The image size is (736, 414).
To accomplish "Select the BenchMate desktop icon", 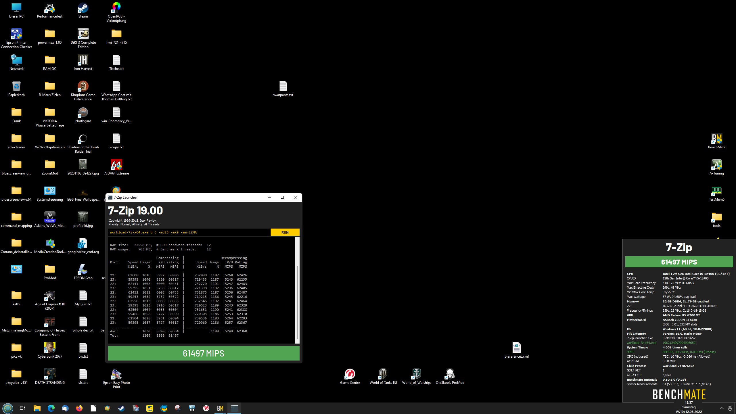I will point(716,141).
